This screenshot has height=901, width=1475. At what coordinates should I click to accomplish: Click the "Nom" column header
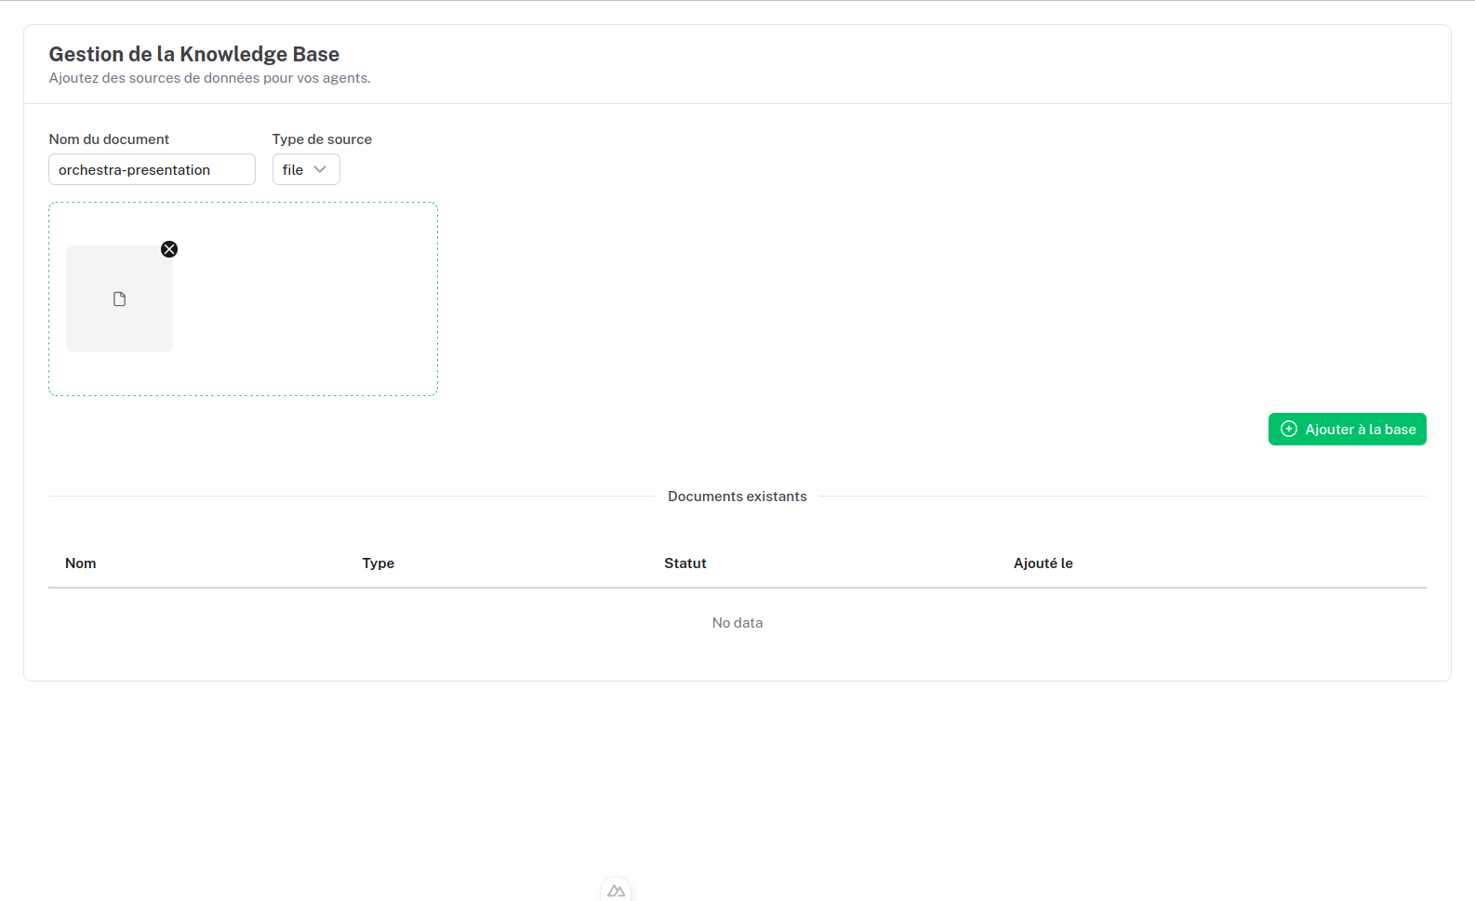click(81, 563)
